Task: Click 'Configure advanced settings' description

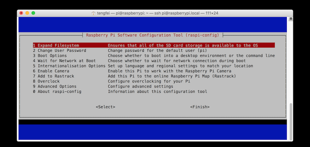Action: 140,86
